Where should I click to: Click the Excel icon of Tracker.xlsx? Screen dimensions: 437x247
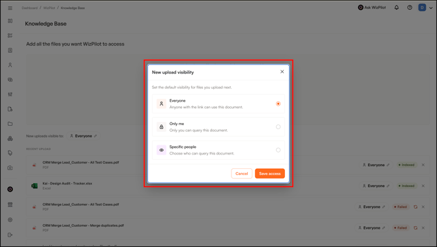[x=35, y=186]
